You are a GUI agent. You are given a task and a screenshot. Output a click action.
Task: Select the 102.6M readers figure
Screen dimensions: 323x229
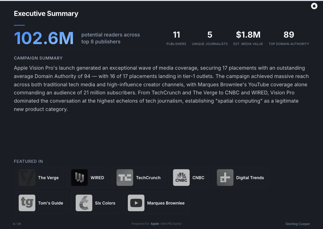coord(44,38)
